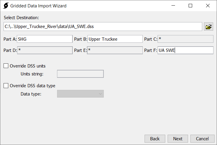The width and height of the screenshot is (217, 145).
Task: Enable the Override DSS units checkbox
Action: point(6,66)
